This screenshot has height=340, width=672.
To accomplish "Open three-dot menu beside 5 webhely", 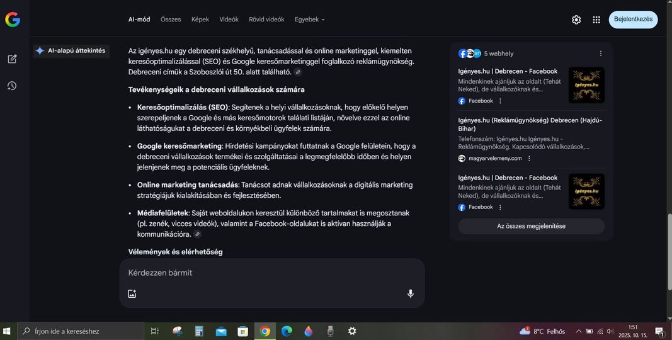I will click(600, 54).
